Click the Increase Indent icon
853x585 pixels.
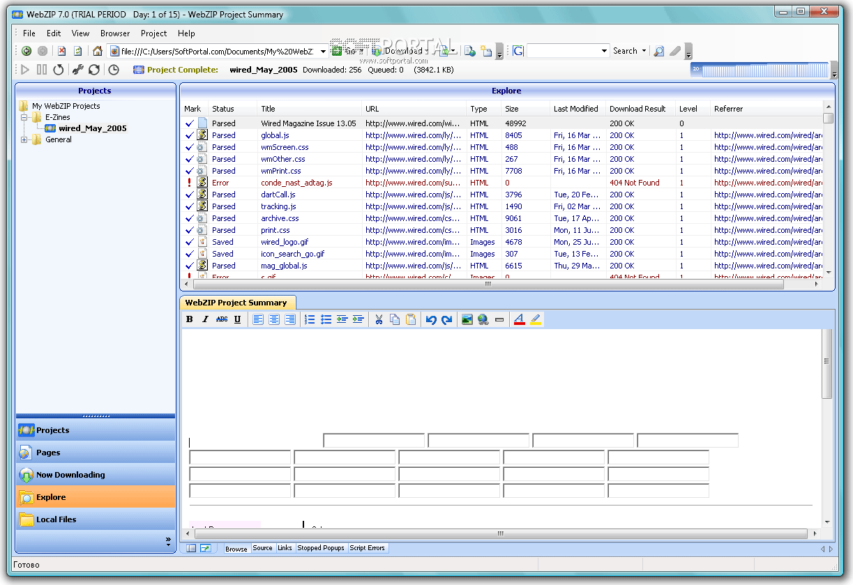[x=358, y=319]
